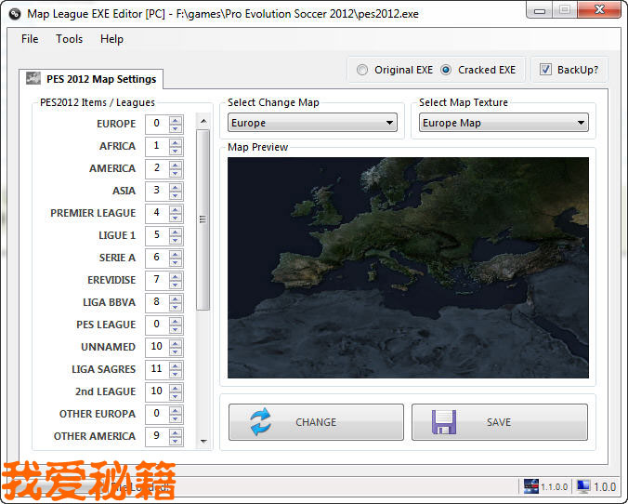The image size is (628, 504).
Task: Click the purple floppy disk save icon
Action: (444, 422)
